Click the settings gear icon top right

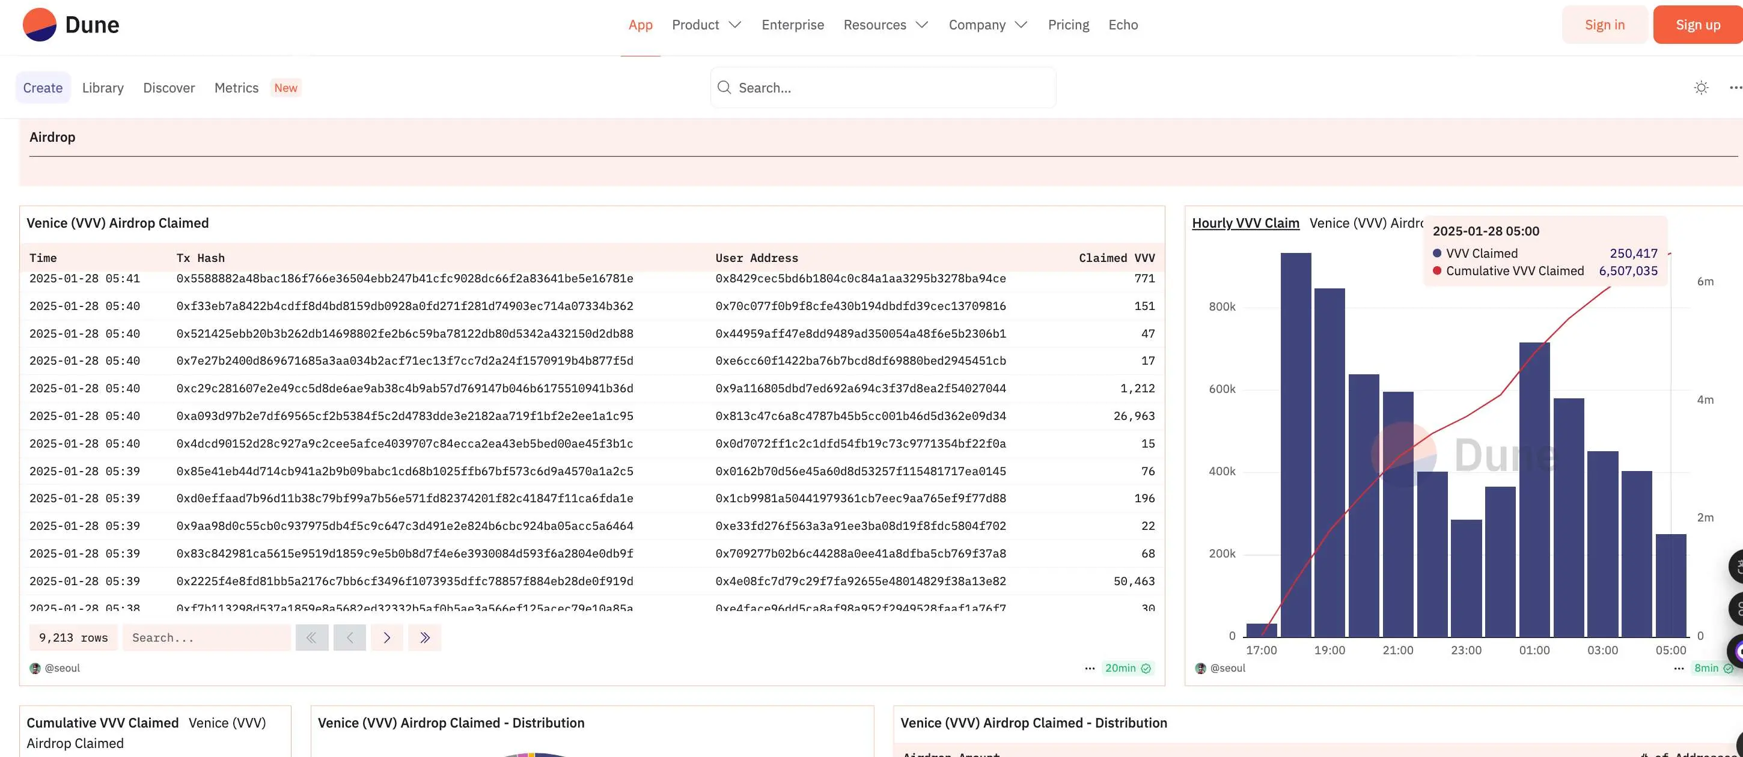click(x=1701, y=87)
